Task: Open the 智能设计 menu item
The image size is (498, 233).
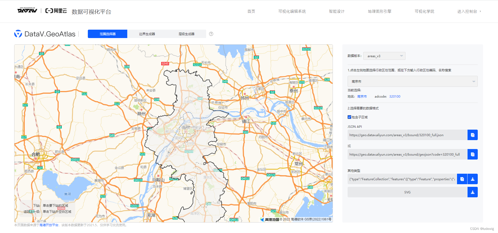Action: coord(337,11)
